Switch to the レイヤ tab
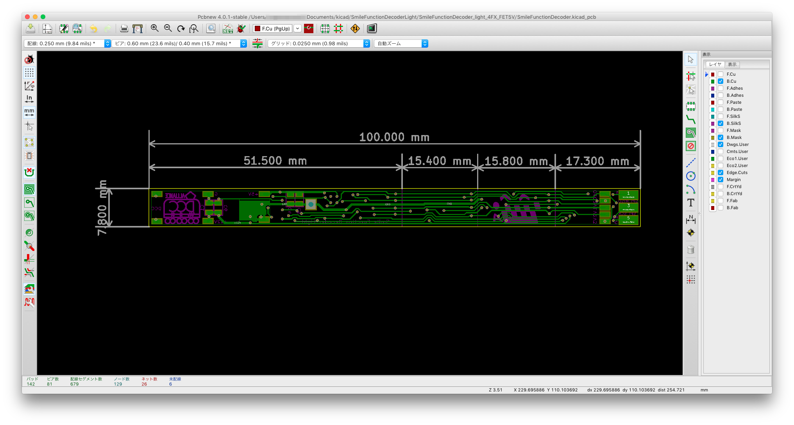The height and width of the screenshot is (425, 794). pos(715,64)
